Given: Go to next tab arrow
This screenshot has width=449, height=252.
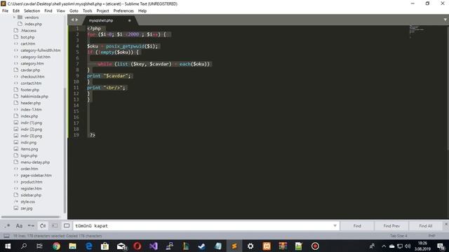Looking at the screenshot, I should click(x=76, y=20).
